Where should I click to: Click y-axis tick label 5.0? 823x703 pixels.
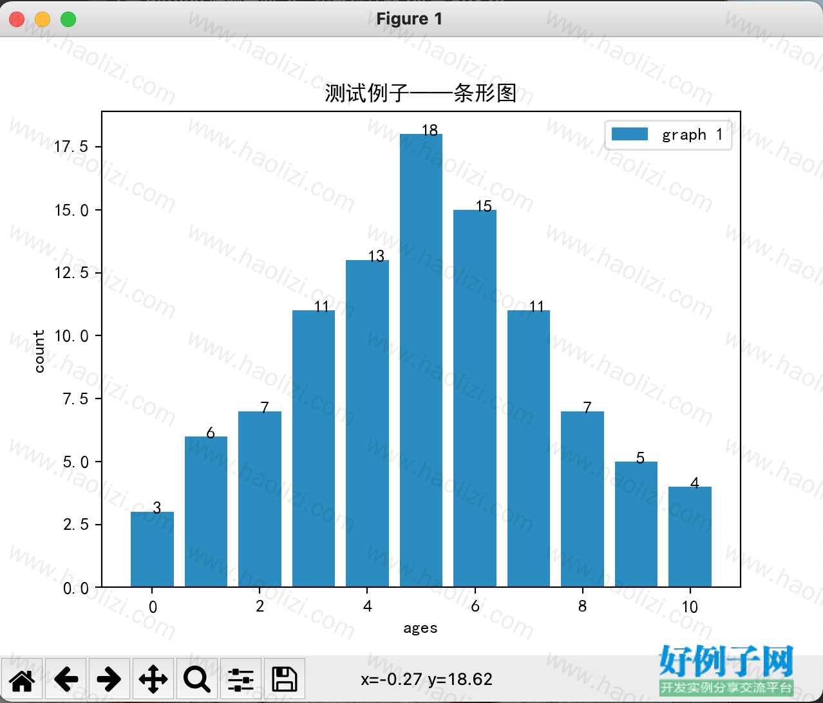coord(75,462)
